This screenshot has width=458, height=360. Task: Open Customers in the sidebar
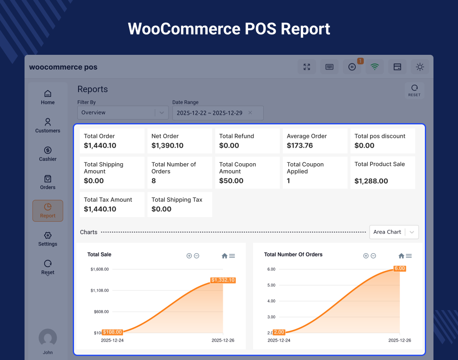pos(47,126)
